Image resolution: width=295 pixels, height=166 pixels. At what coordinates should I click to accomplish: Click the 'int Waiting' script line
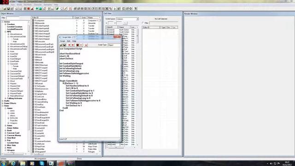click(x=65, y=76)
